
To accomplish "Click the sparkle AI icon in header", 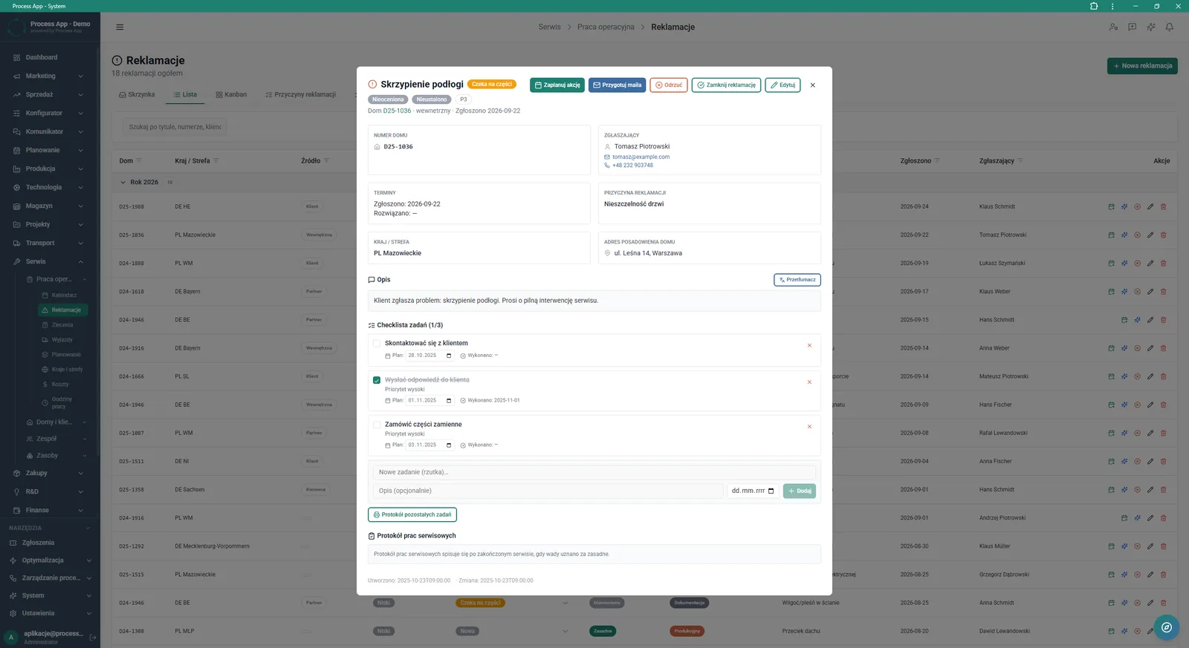I will coord(1150,27).
